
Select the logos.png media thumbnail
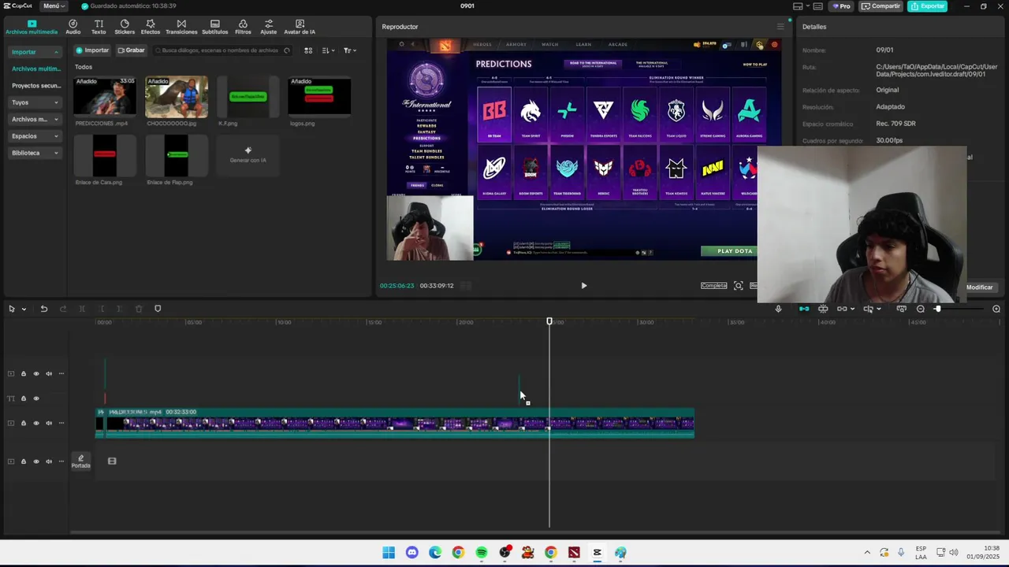[x=319, y=97]
